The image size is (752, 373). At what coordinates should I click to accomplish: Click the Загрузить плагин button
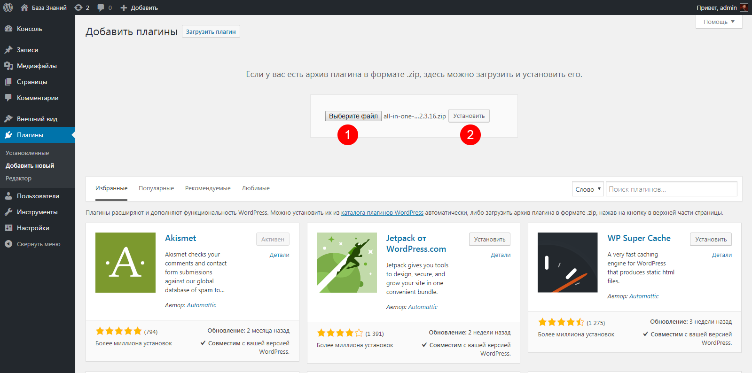click(211, 31)
